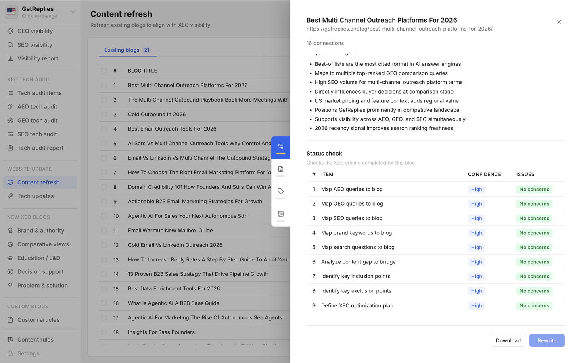
Task: Click the Rewrite button
Action: [547, 340]
